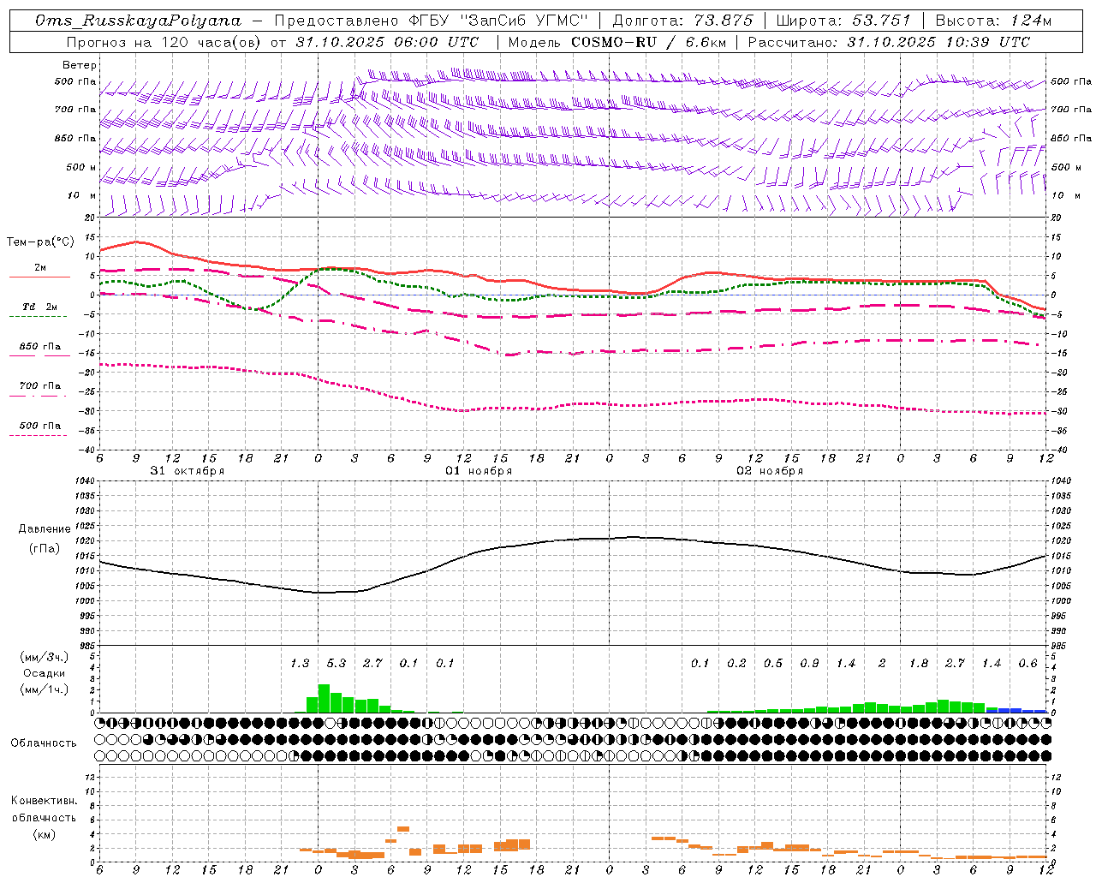The width and height of the screenshot is (1096, 877).
Task: Click the 02 ноября date label
Action: (770, 471)
